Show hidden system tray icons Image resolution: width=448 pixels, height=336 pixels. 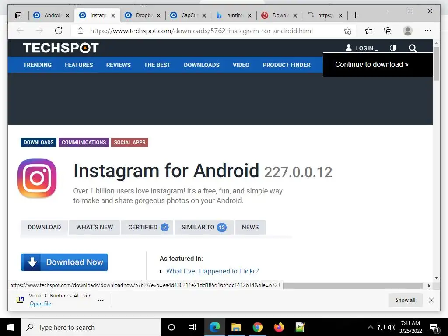pos(370,327)
